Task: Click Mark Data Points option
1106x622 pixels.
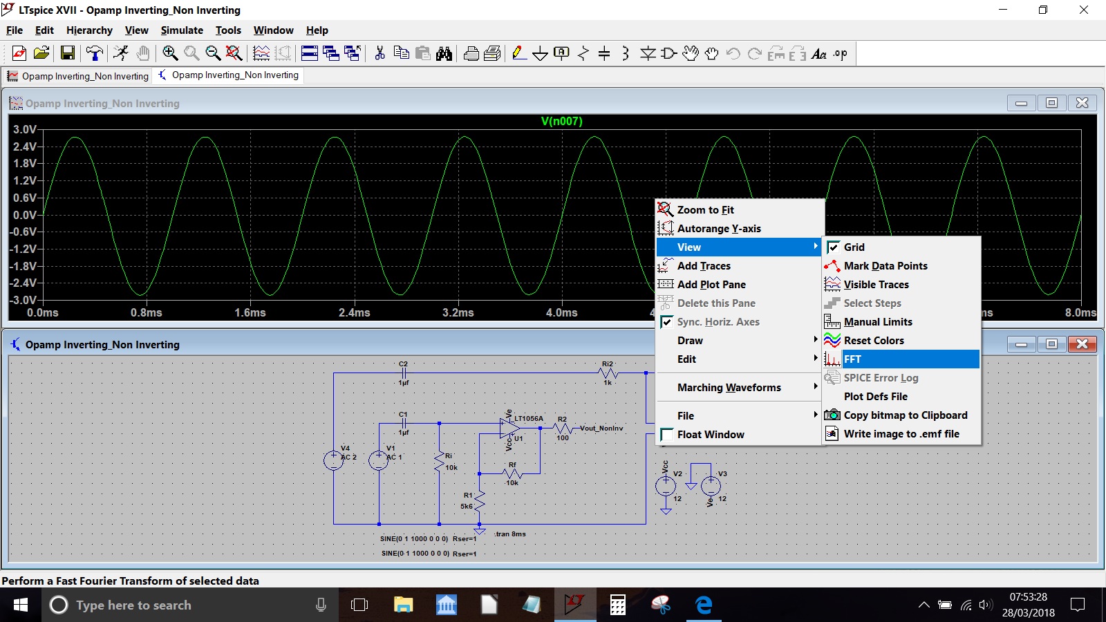Action: coord(901,266)
